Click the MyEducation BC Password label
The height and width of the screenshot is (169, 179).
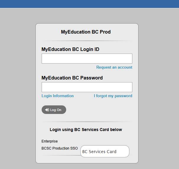click(x=72, y=78)
